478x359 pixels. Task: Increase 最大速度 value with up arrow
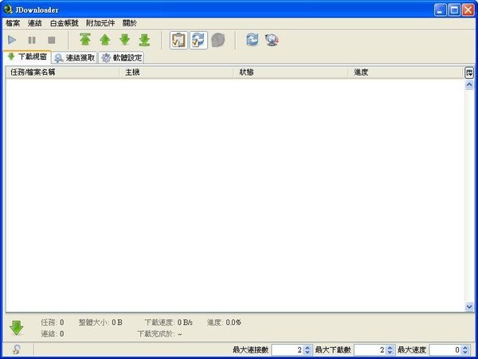pos(465,347)
